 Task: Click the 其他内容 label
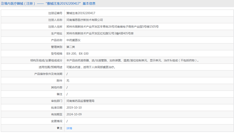click(57, 87)
